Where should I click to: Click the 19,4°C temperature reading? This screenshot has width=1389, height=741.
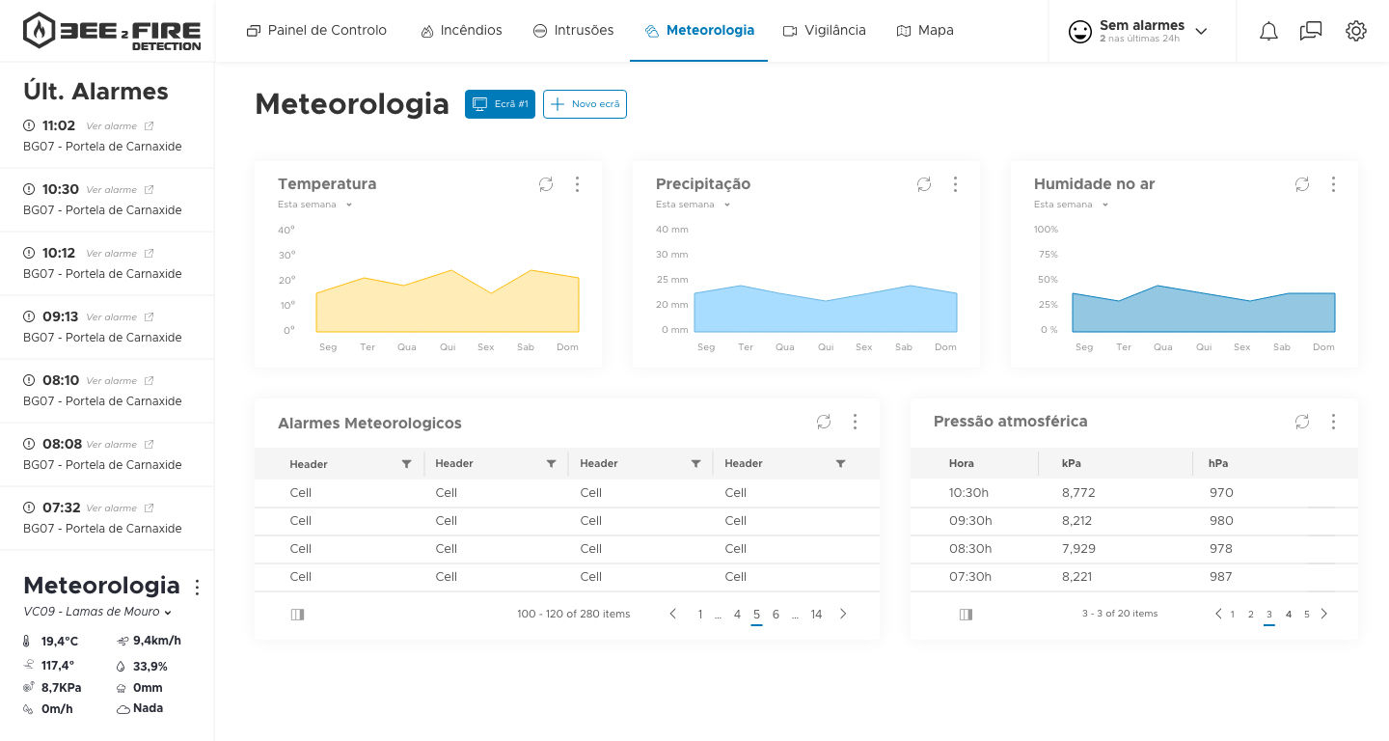pyautogui.click(x=60, y=642)
